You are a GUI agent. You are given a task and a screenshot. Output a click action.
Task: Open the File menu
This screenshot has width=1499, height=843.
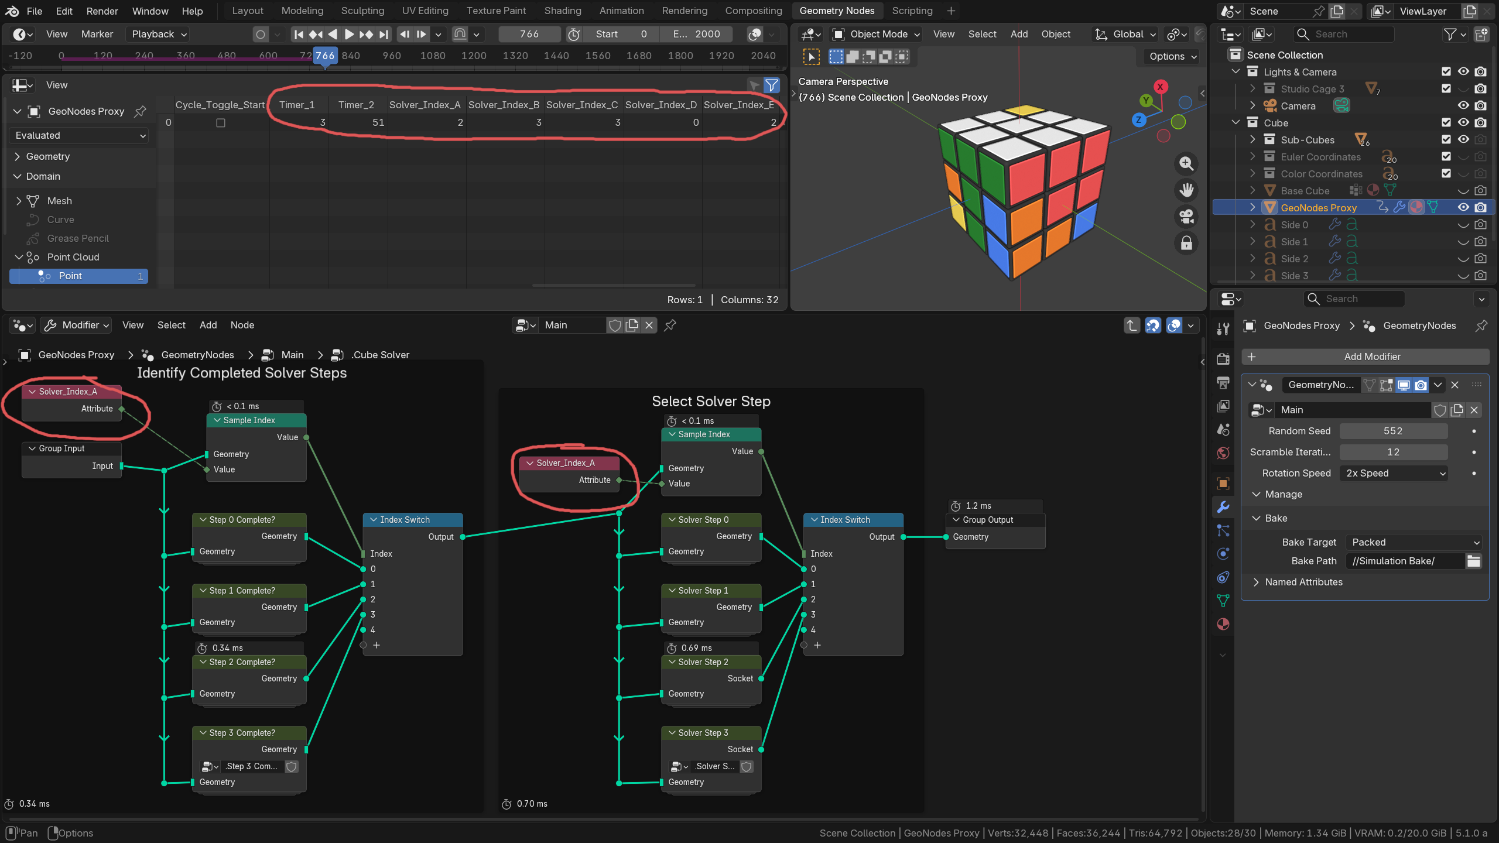tap(35, 11)
